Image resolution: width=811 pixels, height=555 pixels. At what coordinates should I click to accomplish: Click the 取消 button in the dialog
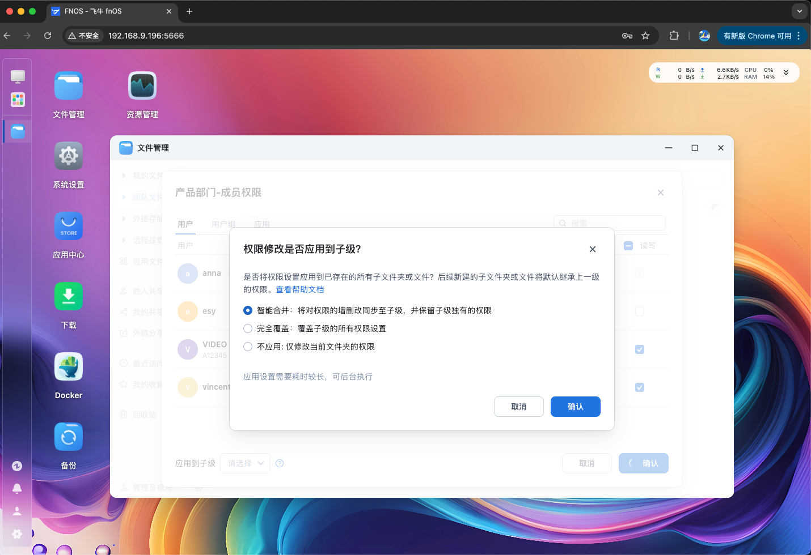[x=518, y=407]
